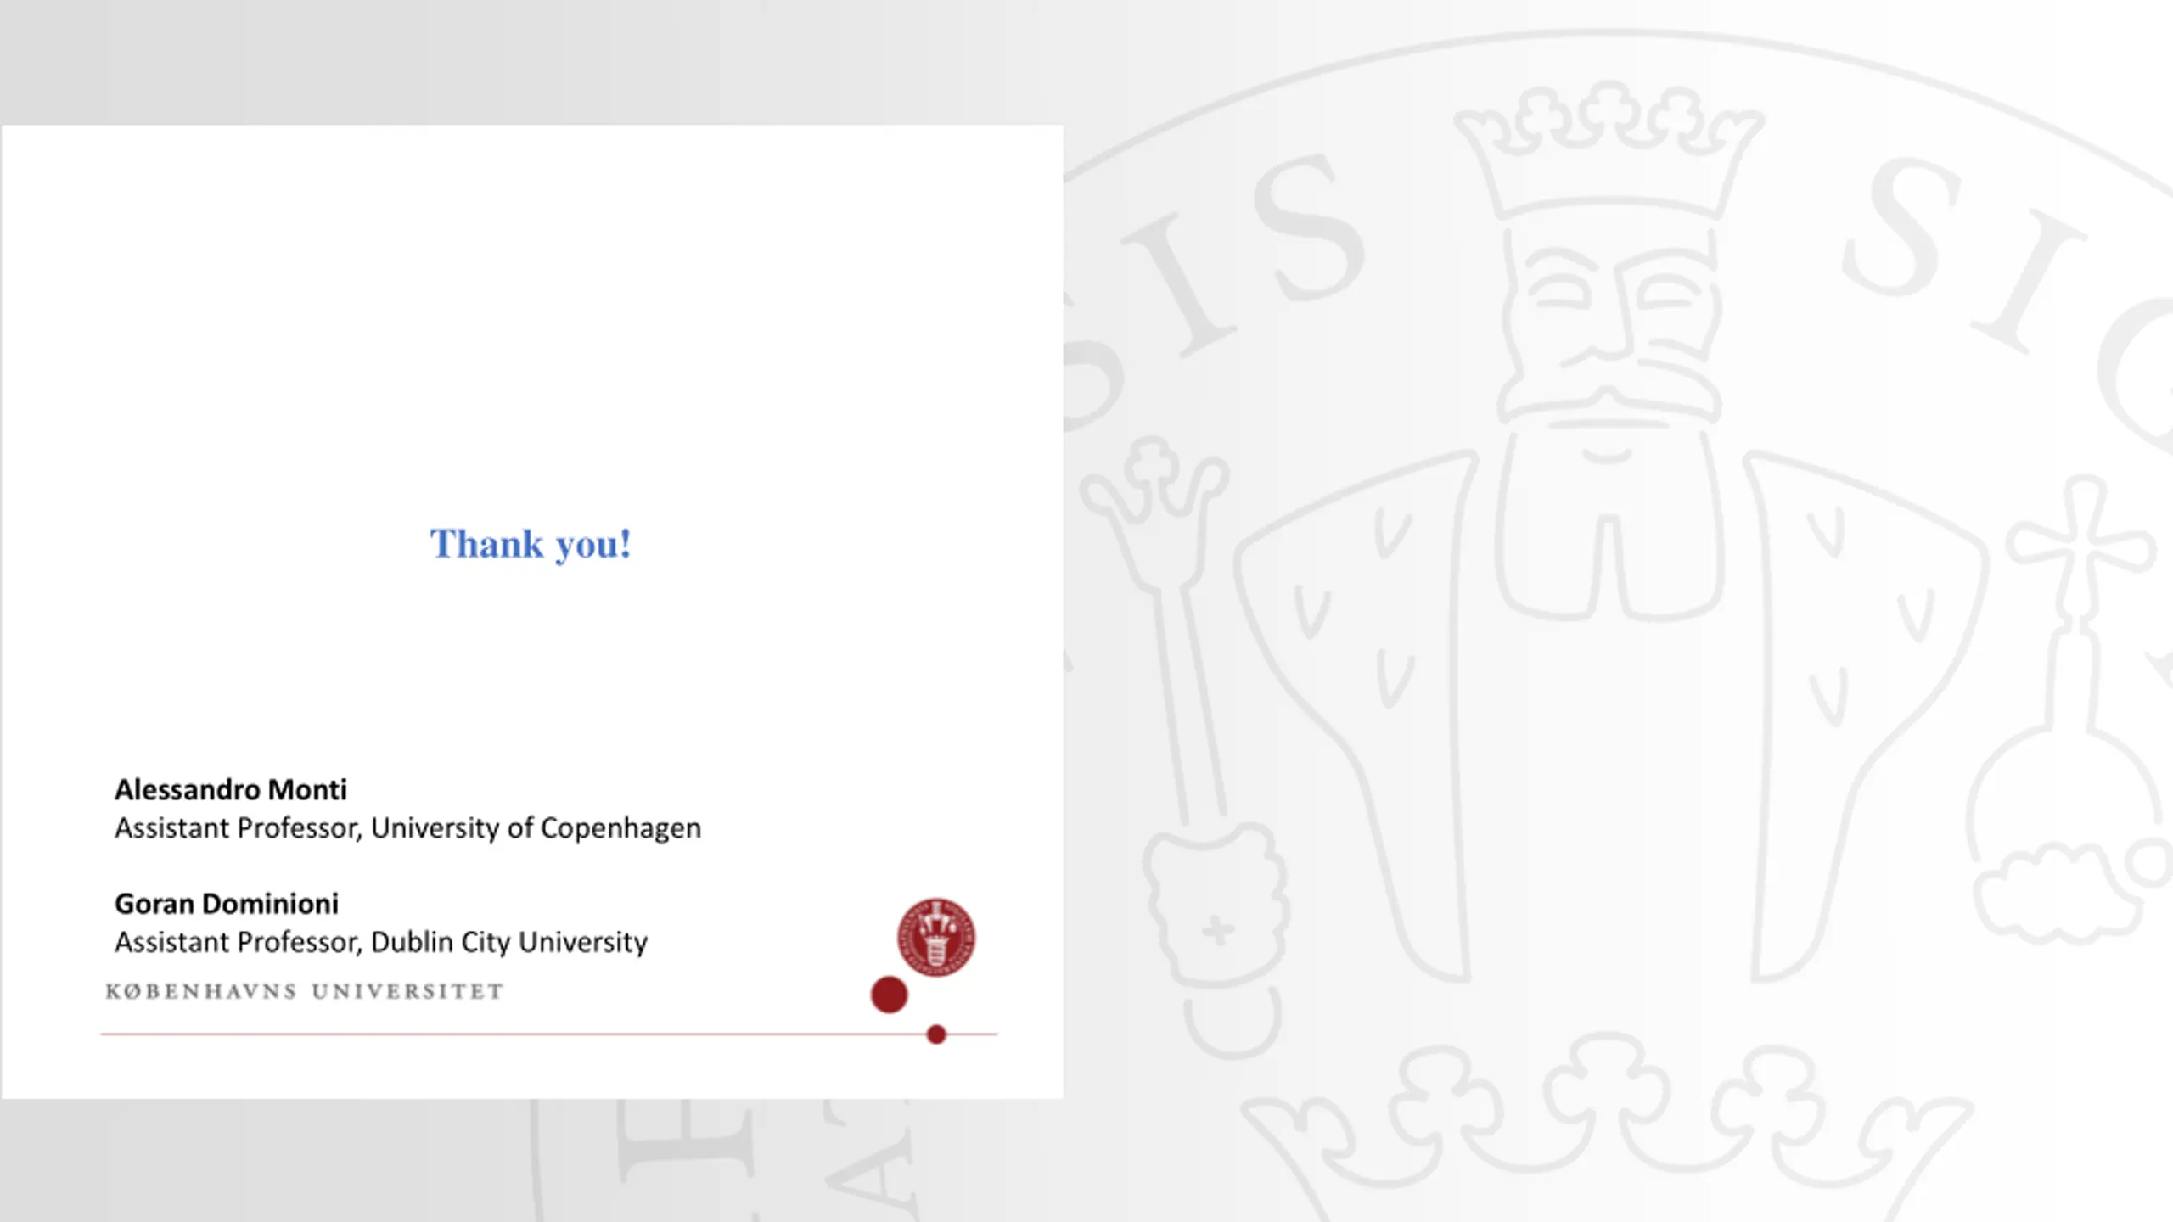Select the name Alessandro Monti
2173x1222 pixels.
(231, 790)
